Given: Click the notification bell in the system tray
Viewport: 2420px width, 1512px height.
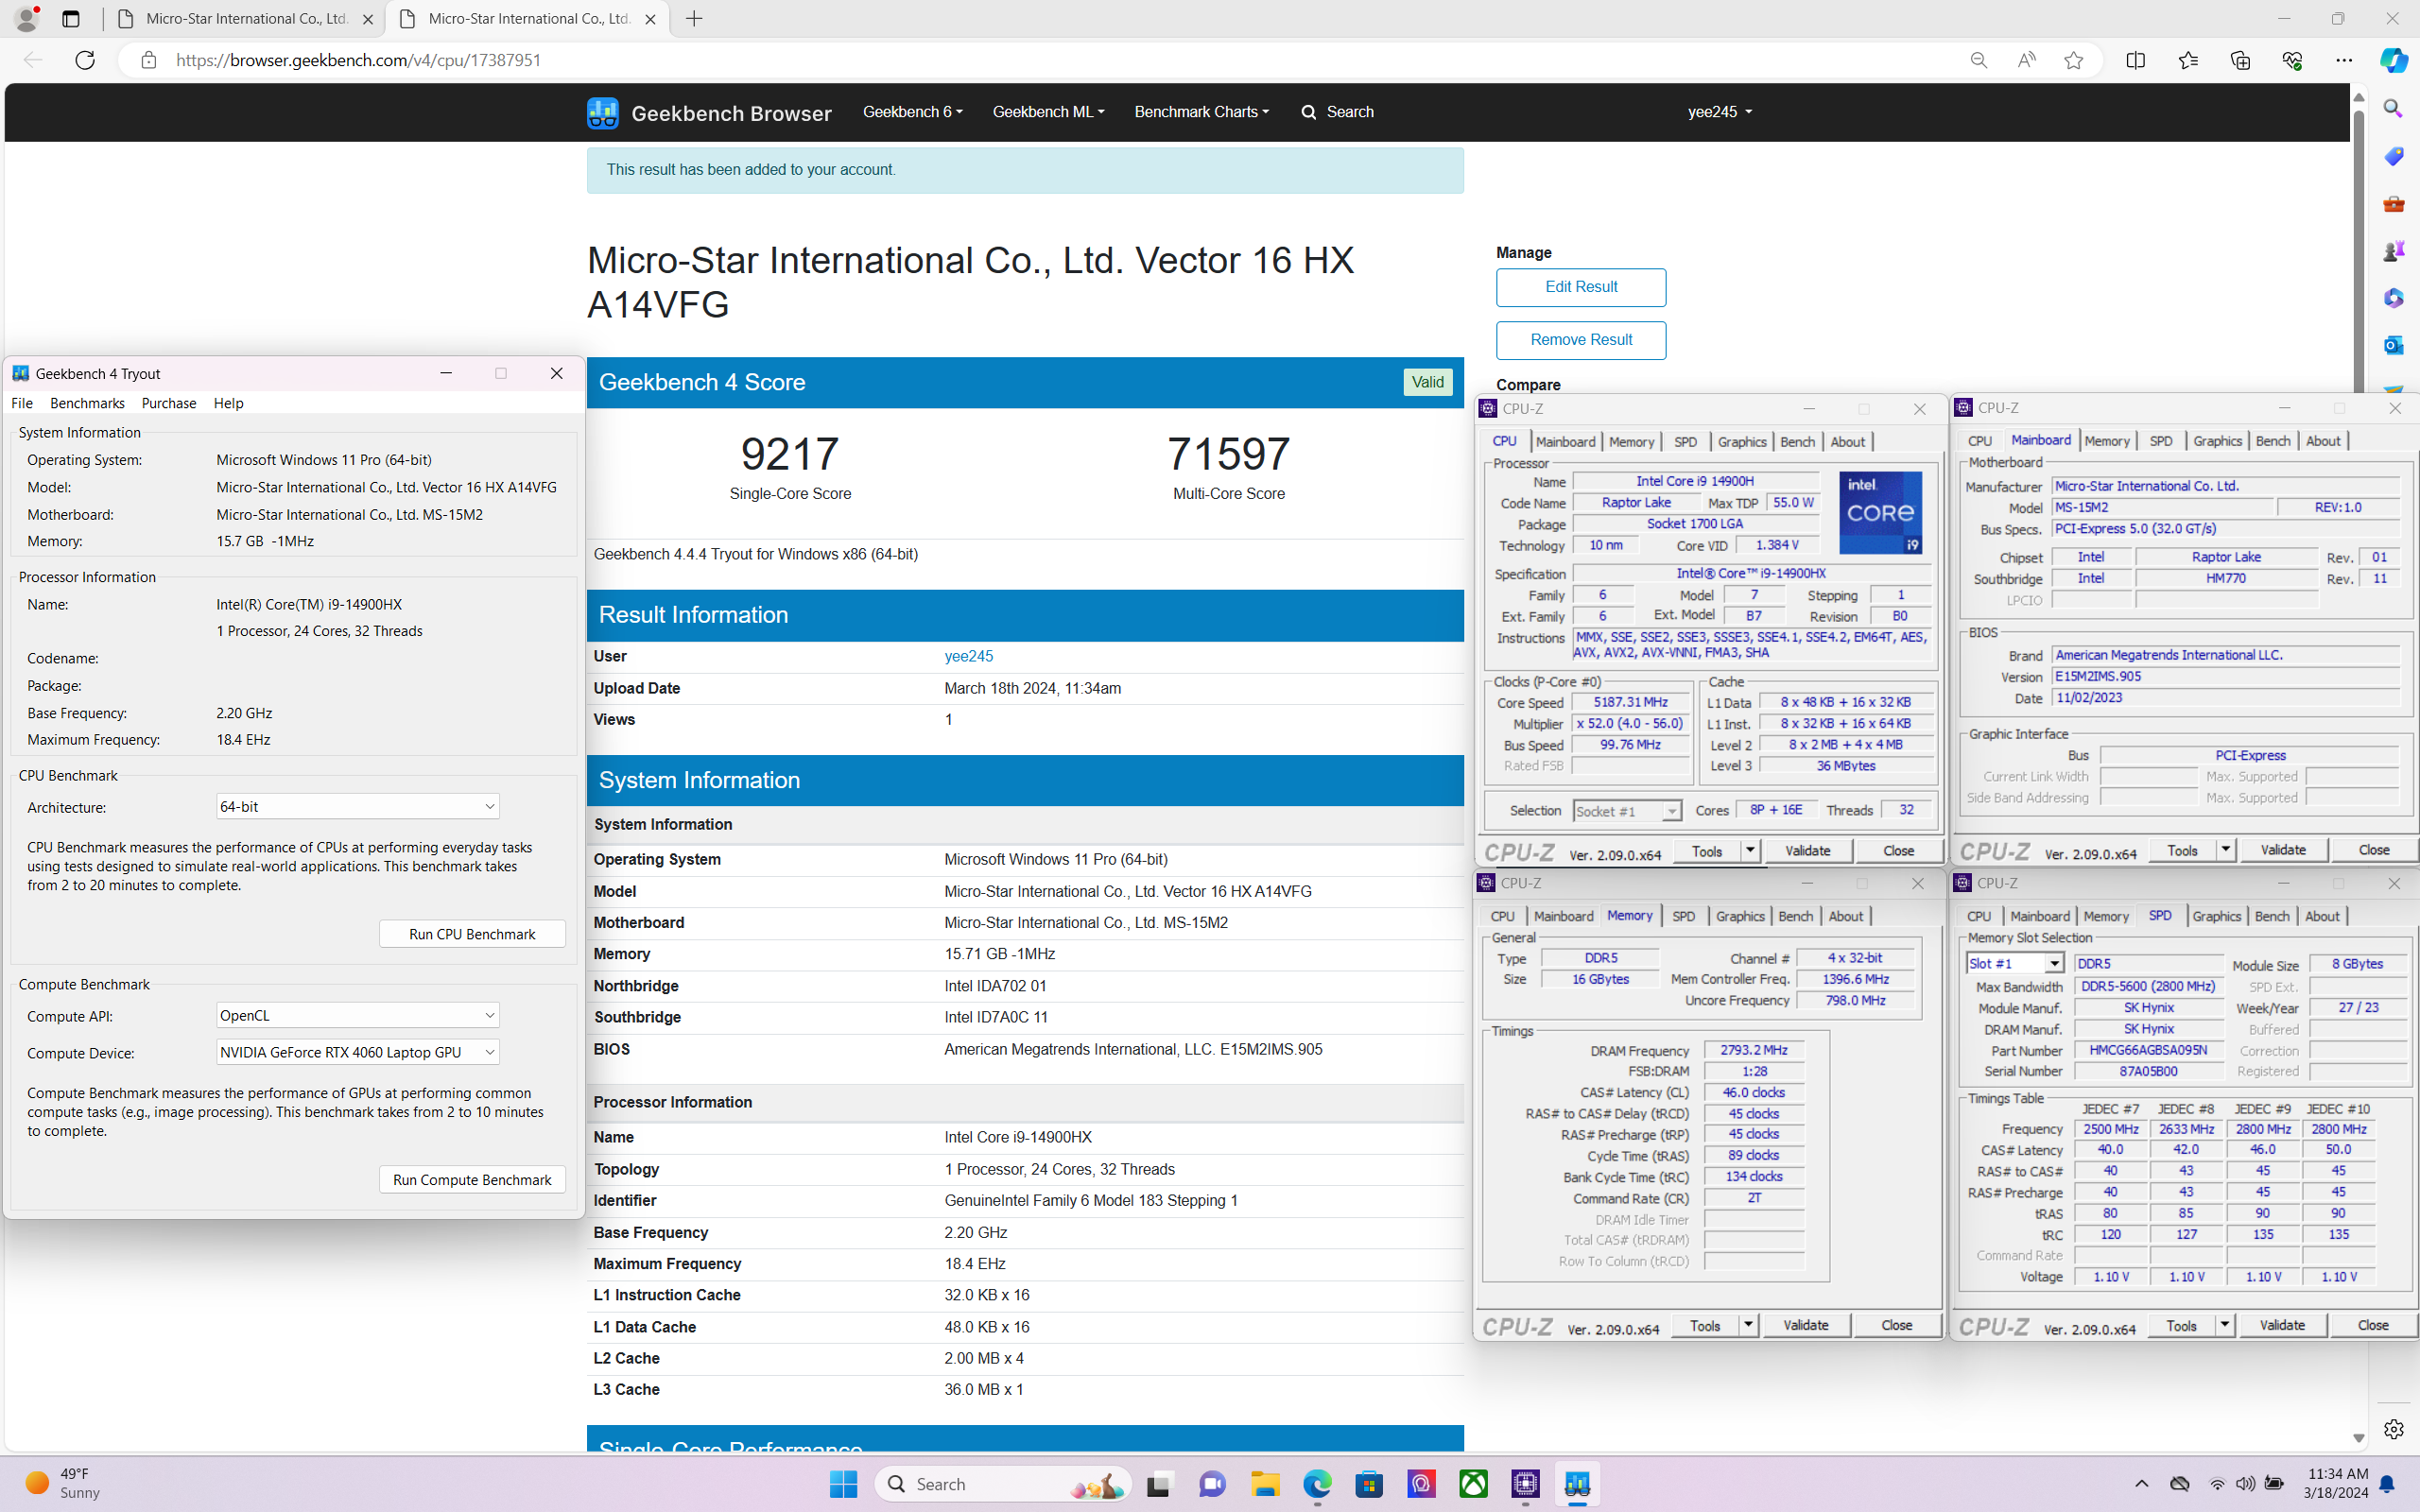Looking at the screenshot, I should 2387,1484.
